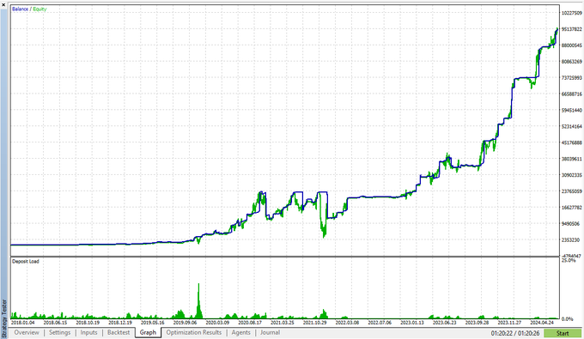Click the Strategy Tester vertical title
584x339 pixels.
pyautogui.click(x=4, y=318)
